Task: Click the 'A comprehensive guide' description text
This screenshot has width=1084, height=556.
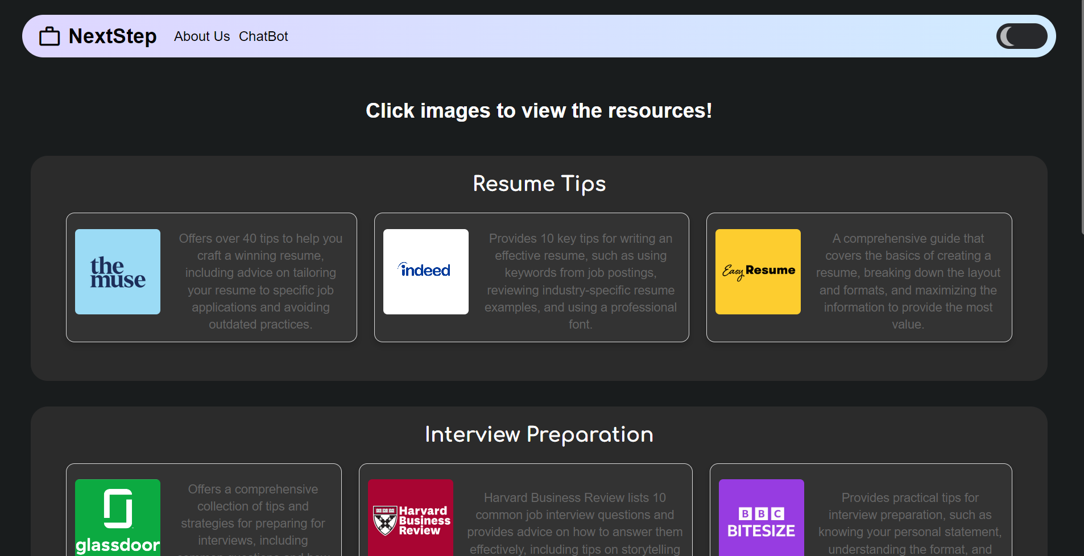Action: pos(908,281)
